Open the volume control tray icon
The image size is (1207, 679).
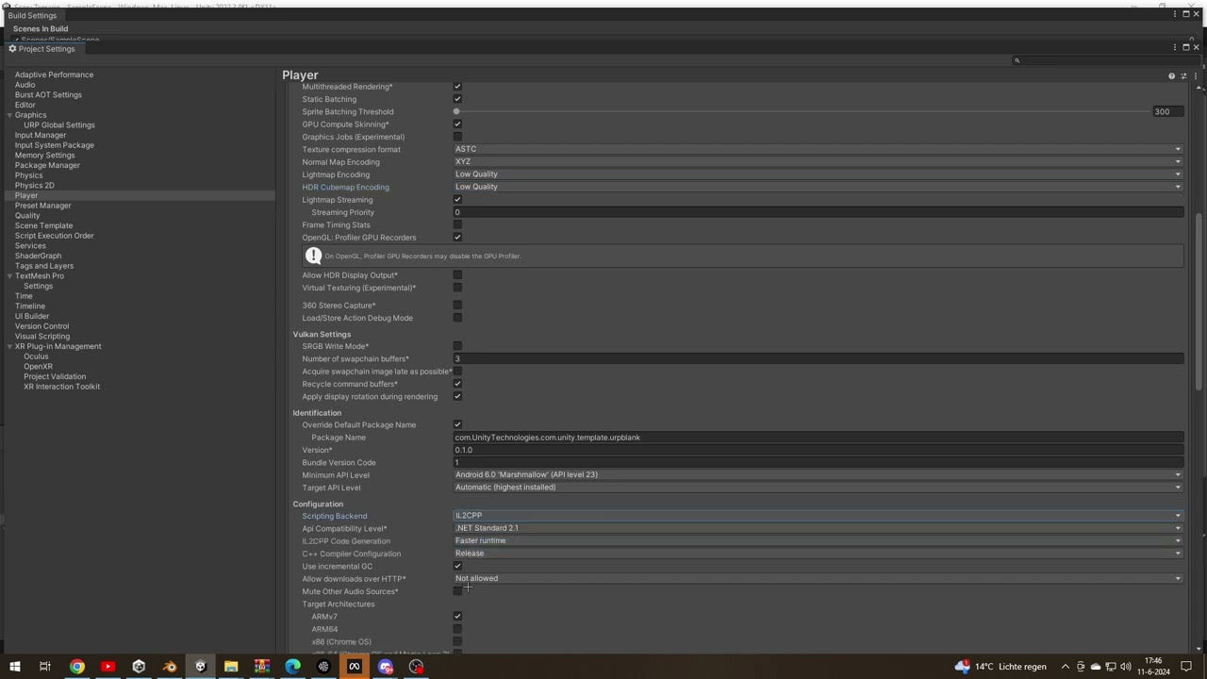coord(1125,667)
